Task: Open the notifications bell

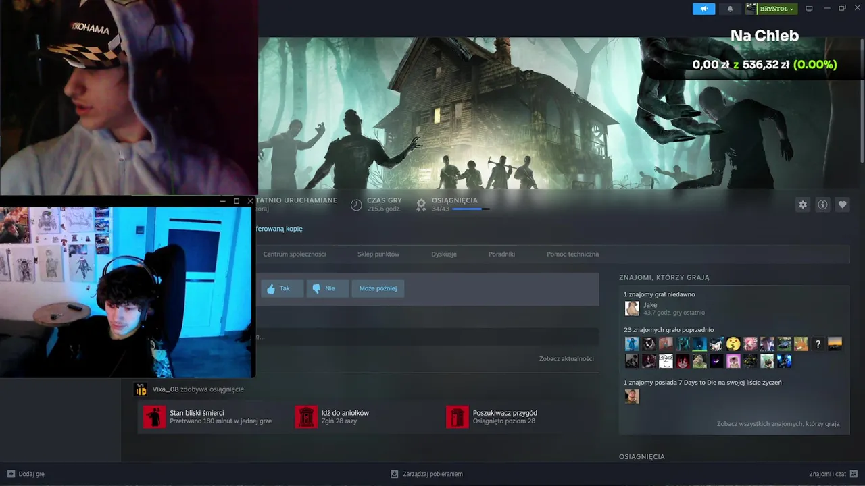Action: [730, 9]
